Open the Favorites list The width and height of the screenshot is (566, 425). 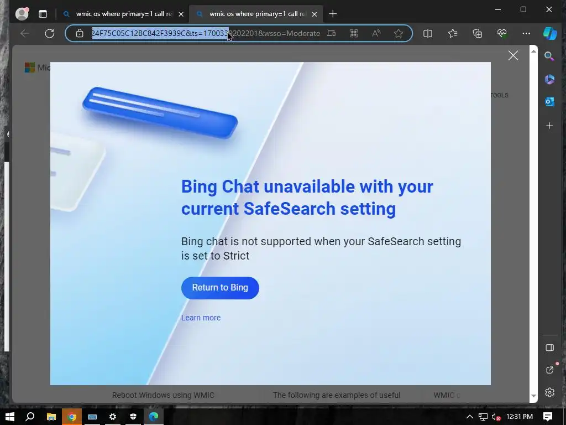[453, 34]
